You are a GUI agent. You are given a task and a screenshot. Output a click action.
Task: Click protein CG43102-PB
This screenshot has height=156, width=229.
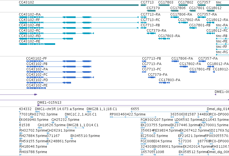[x=59, y=67]
